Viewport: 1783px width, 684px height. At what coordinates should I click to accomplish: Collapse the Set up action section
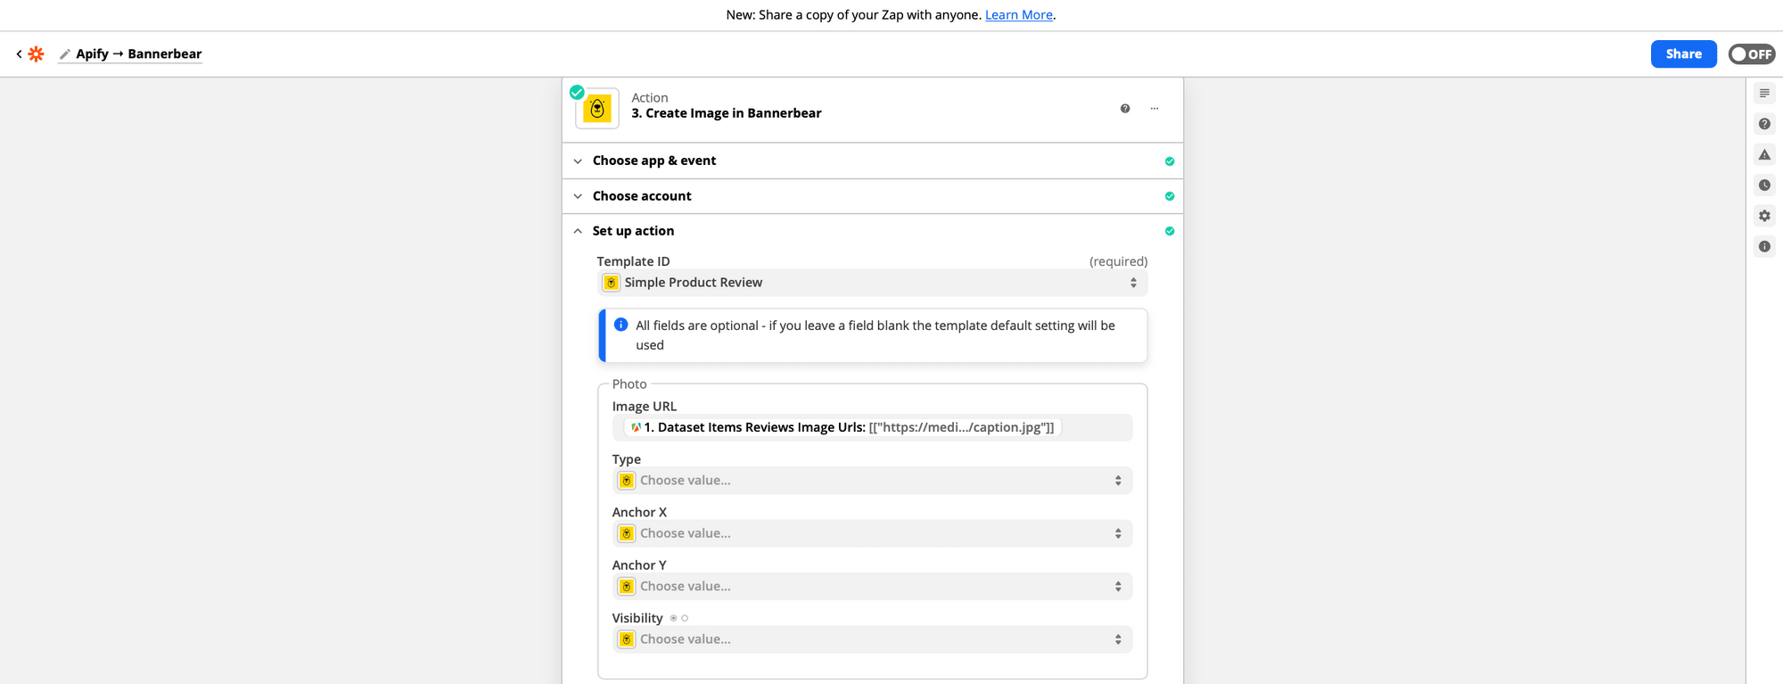tap(633, 231)
